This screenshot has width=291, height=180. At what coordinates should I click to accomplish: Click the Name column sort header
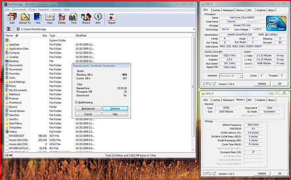17,36
